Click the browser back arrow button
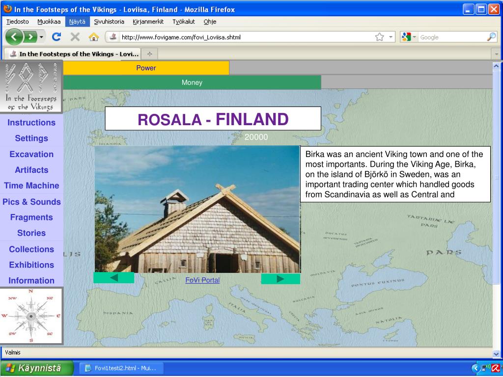 click(x=15, y=37)
